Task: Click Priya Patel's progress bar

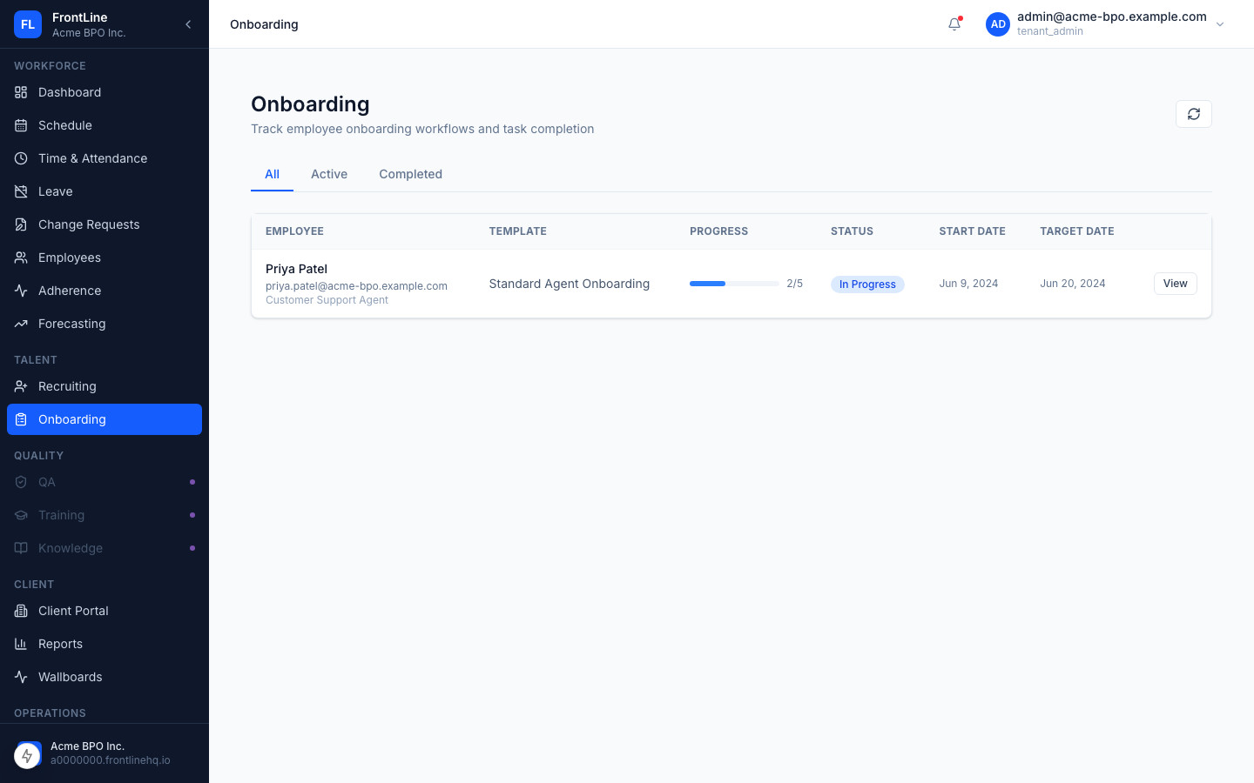Action: point(733,284)
